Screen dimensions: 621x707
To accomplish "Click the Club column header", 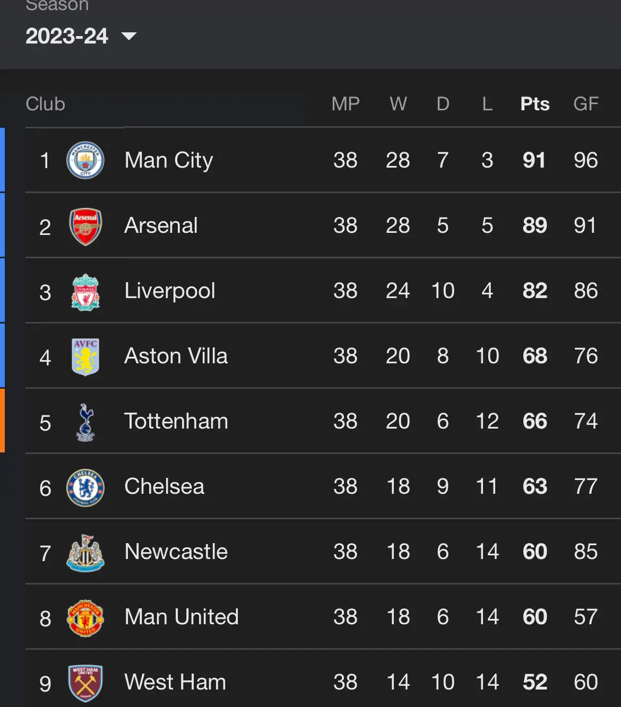I will coord(45,104).
